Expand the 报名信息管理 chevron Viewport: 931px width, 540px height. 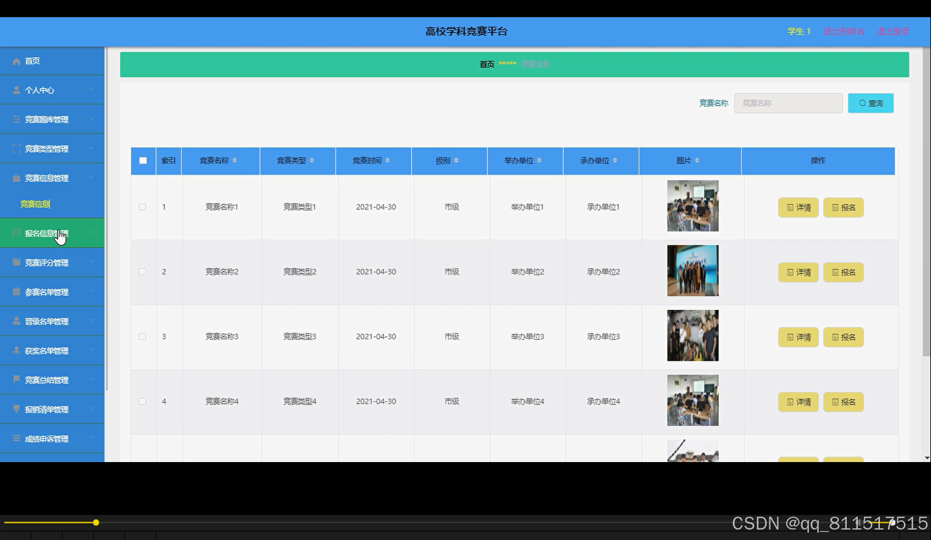[91, 233]
